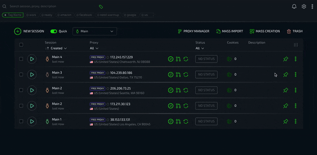Open three-dot menu for 206.206.73.25 row

[x=296, y=90]
